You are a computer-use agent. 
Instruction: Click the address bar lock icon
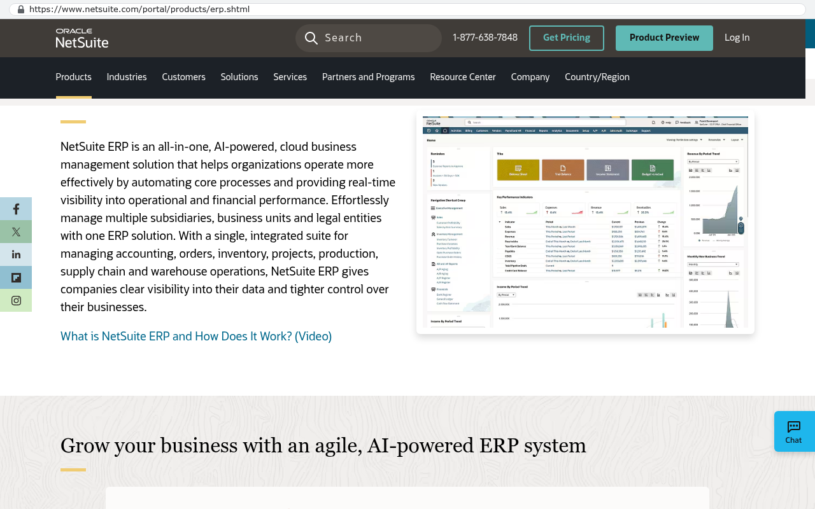point(21,10)
